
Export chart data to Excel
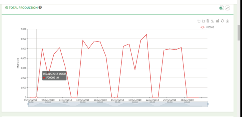222,8
